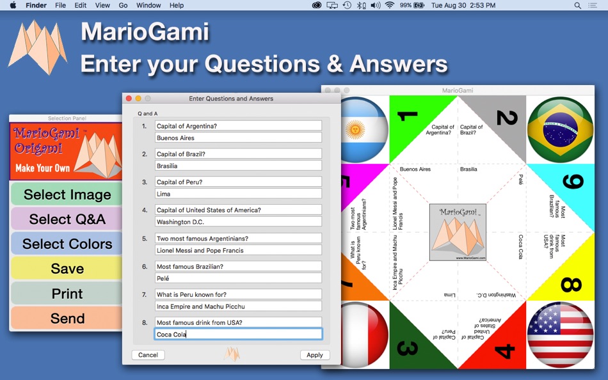Click the Cancel button in Q&A dialog
Viewport: 608px width, 380px height.
148,355
